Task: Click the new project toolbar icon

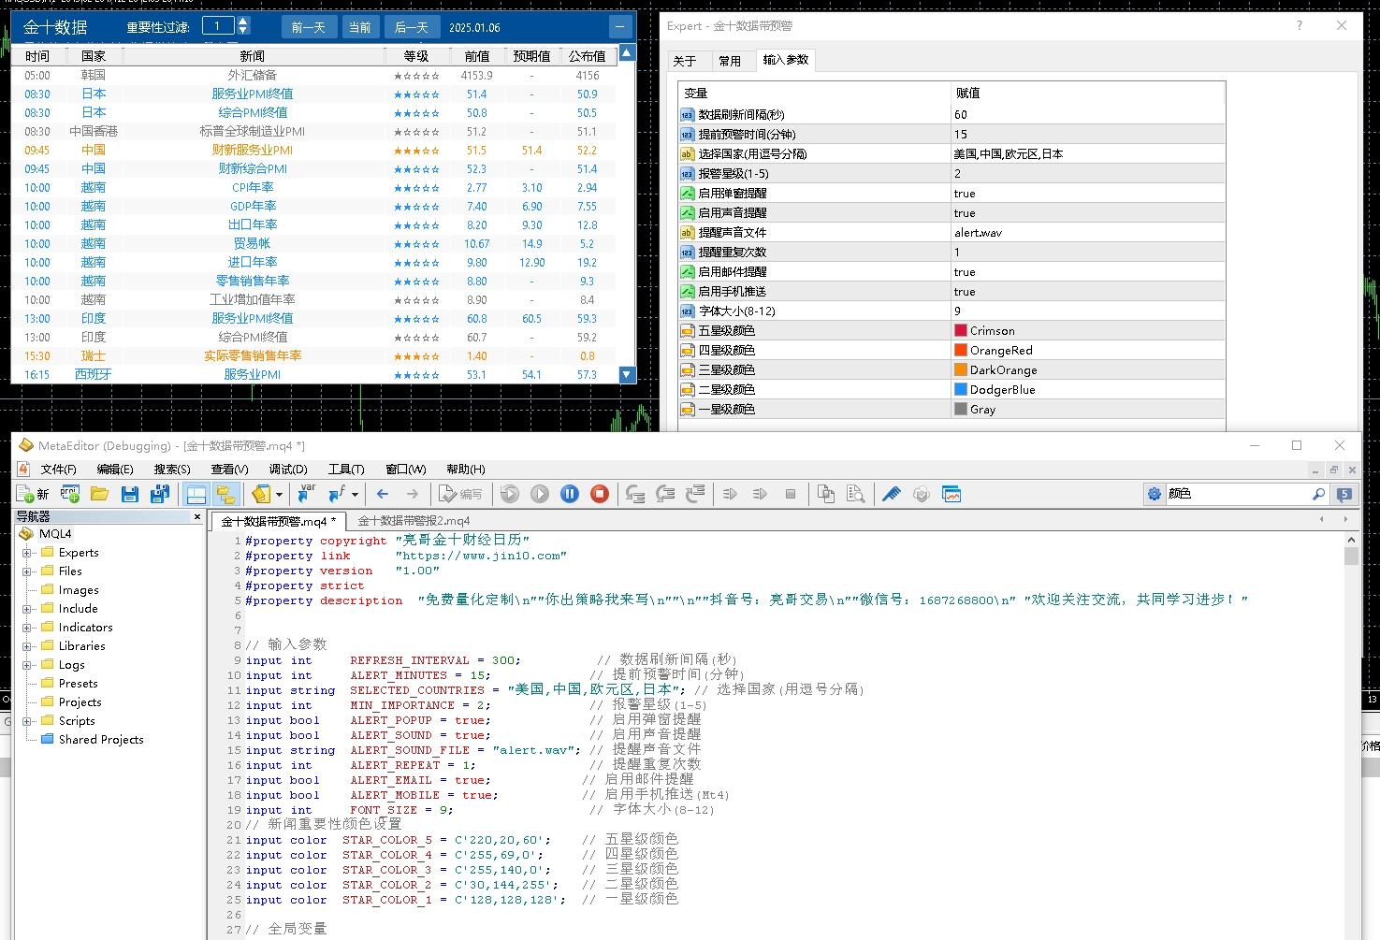Action: pyautogui.click(x=70, y=494)
